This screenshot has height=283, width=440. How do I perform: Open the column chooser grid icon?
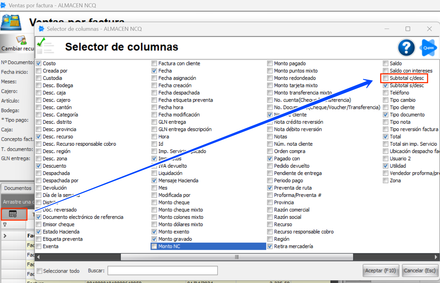[x=13, y=214]
